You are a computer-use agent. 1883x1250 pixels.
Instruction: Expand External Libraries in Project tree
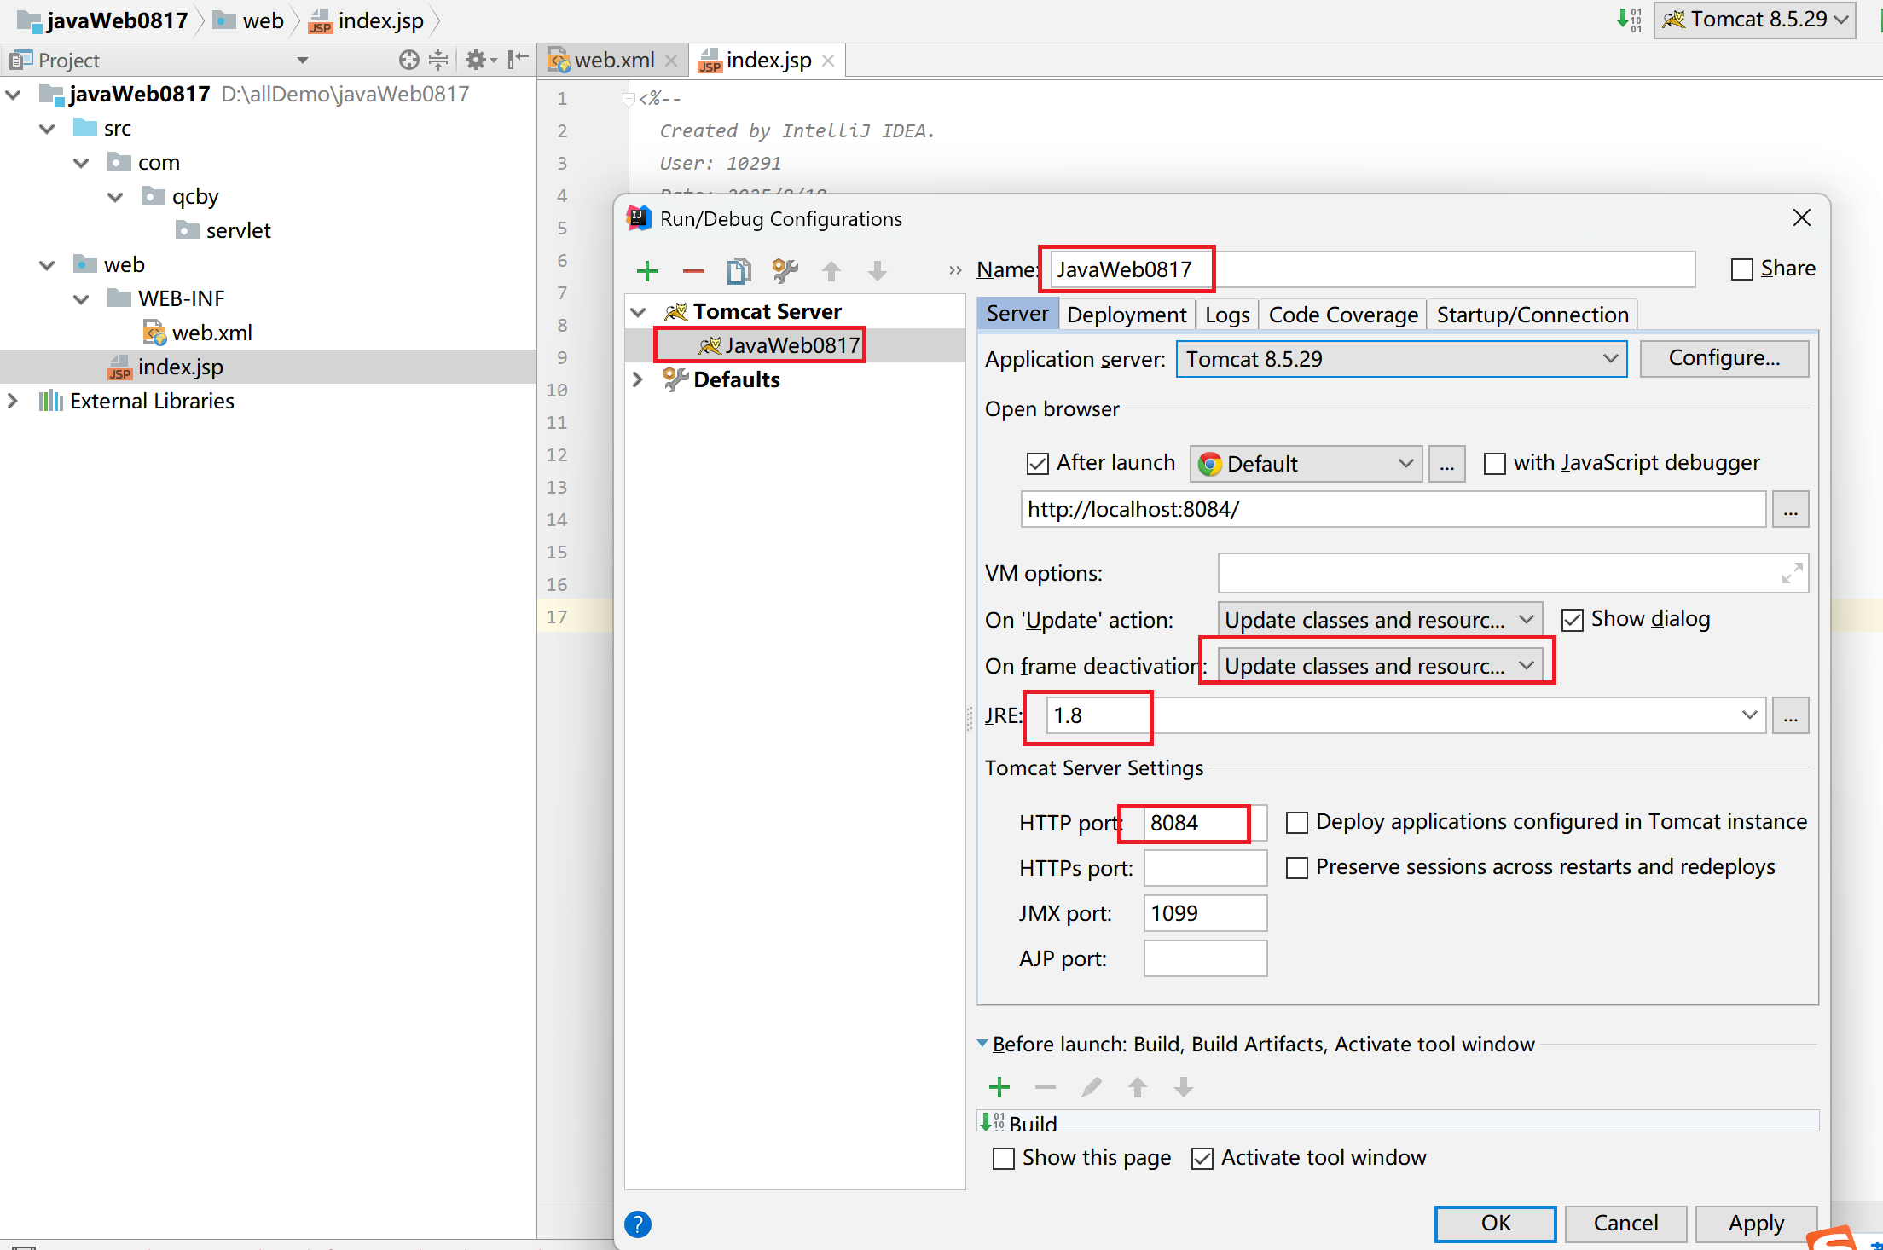click(13, 401)
